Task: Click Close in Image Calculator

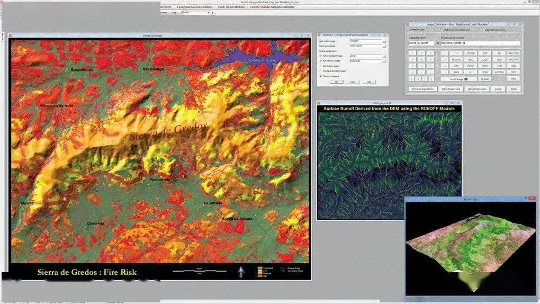Action: click(x=498, y=89)
